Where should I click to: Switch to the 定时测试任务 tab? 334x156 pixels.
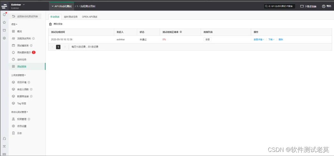click(71, 17)
